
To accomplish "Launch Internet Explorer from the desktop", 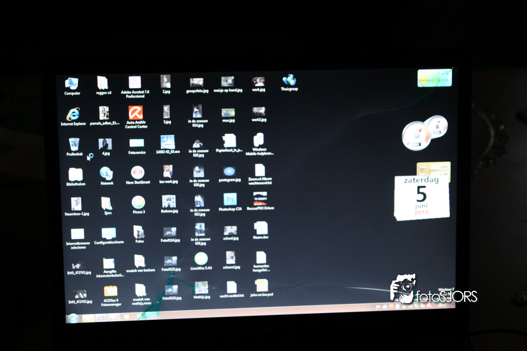I will tap(73, 114).
